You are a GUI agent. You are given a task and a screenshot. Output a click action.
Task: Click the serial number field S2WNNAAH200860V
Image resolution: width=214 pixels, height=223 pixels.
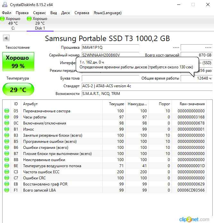[110, 55]
